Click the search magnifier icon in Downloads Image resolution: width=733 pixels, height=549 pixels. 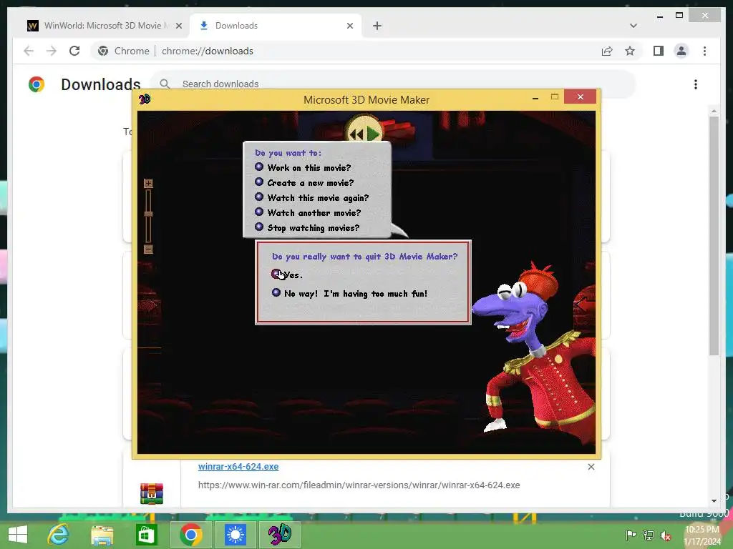pyautogui.click(x=165, y=84)
